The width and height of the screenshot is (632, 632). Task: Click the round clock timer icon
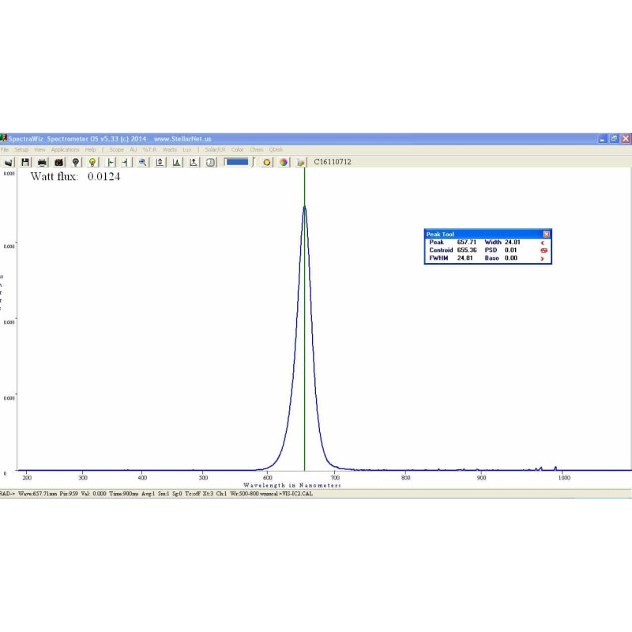click(210, 162)
